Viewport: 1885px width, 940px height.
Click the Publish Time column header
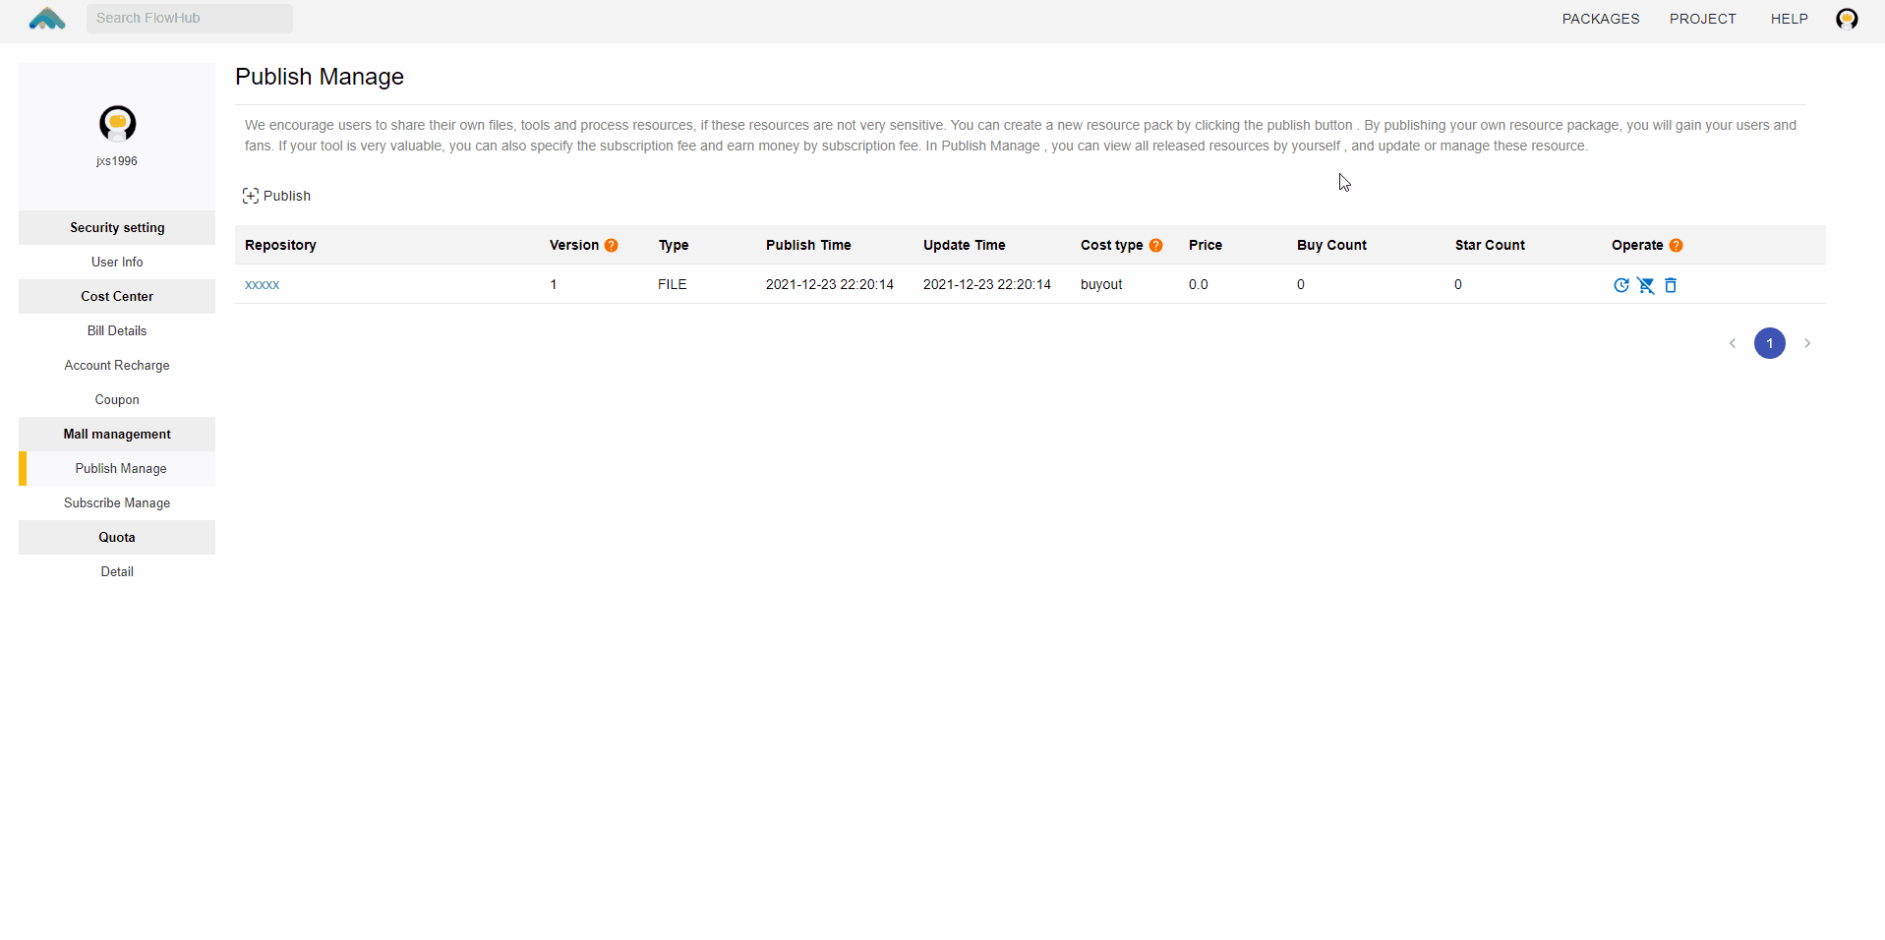pyautogui.click(x=808, y=246)
